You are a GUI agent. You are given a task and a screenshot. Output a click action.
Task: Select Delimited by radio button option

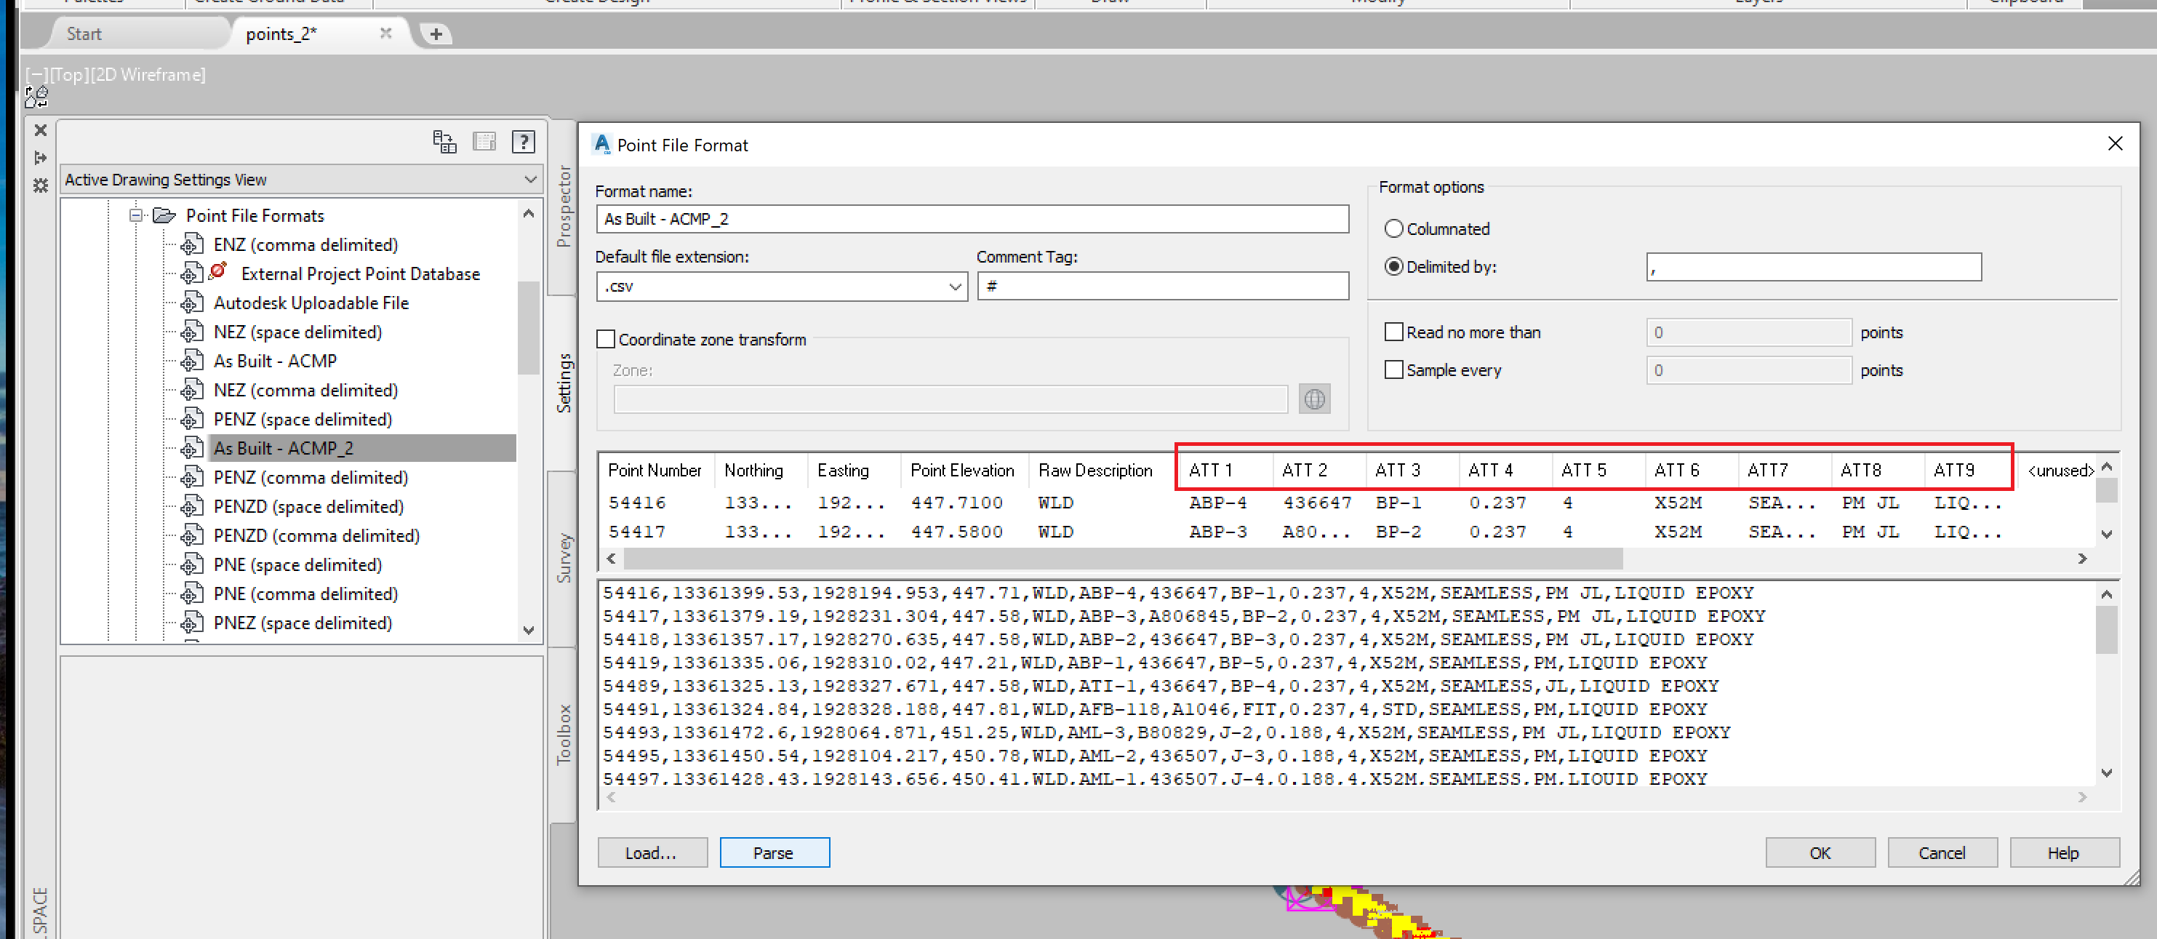tap(1395, 265)
